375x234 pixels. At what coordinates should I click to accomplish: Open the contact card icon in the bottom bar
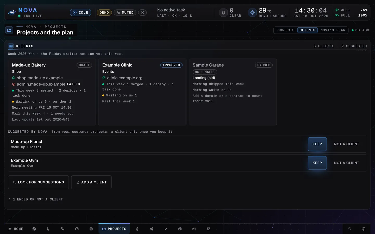208,229
